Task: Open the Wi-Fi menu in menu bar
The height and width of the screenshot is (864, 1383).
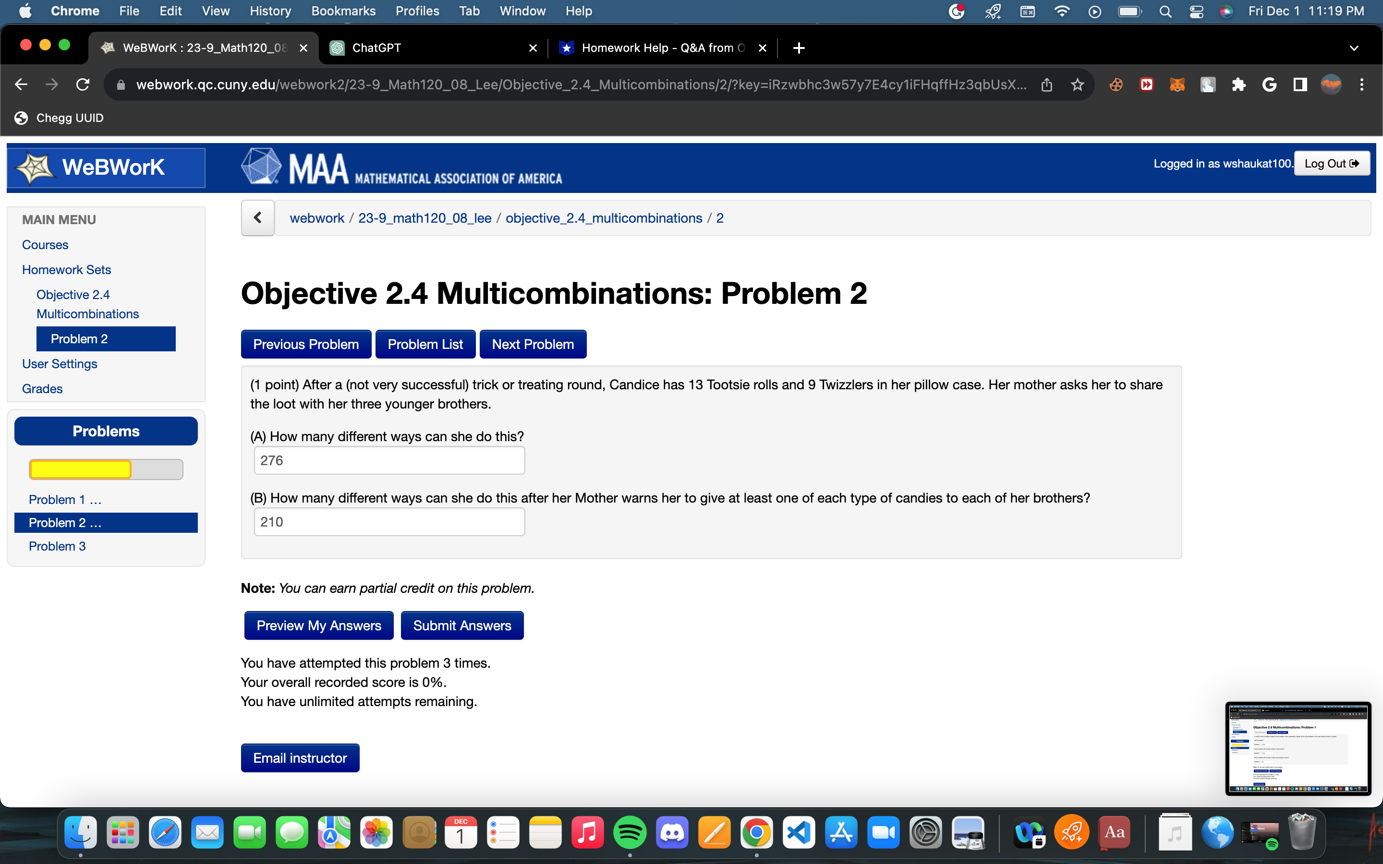Action: pyautogui.click(x=1062, y=11)
